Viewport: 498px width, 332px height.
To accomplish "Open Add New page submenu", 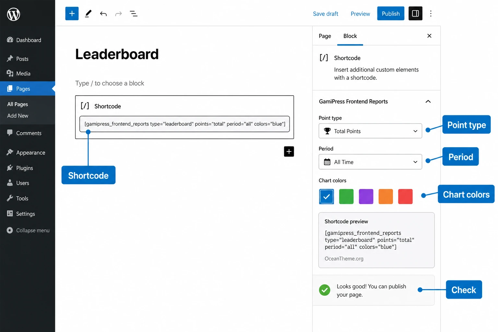I will (18, 116).
